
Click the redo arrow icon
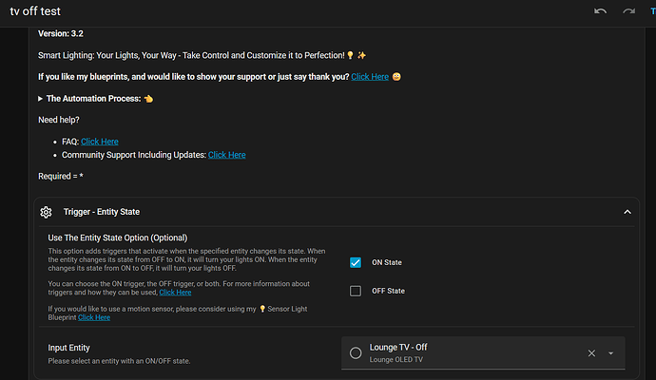coord(628,10)
